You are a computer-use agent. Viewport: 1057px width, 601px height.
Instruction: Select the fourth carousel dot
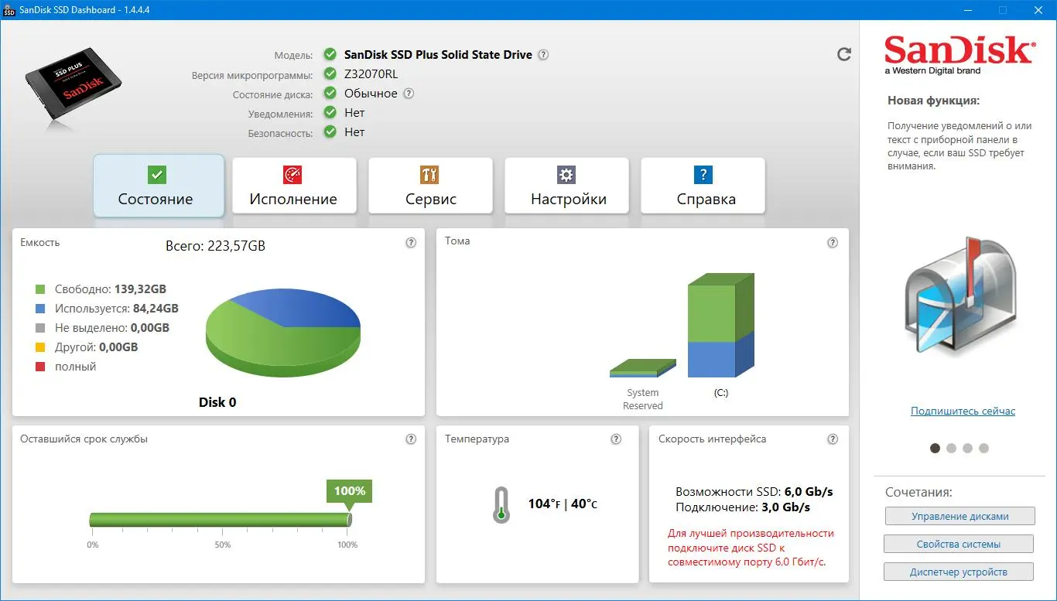pos(983,448)
